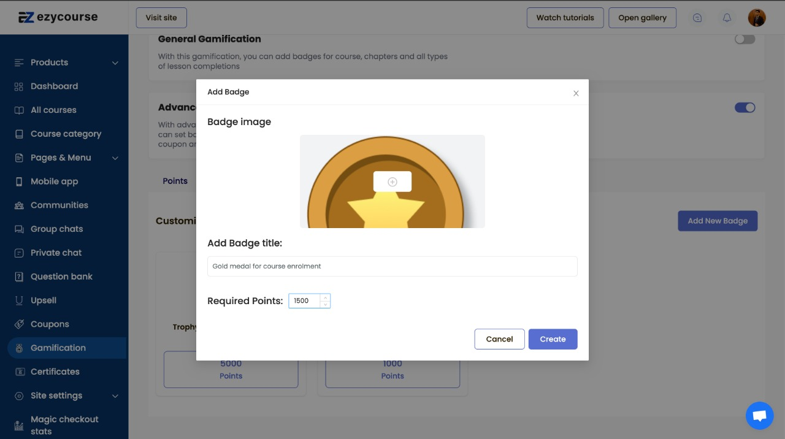Increase Required Points with the up arrow
785x439 pixels.
pyautogui.click(x=325, y=297)
